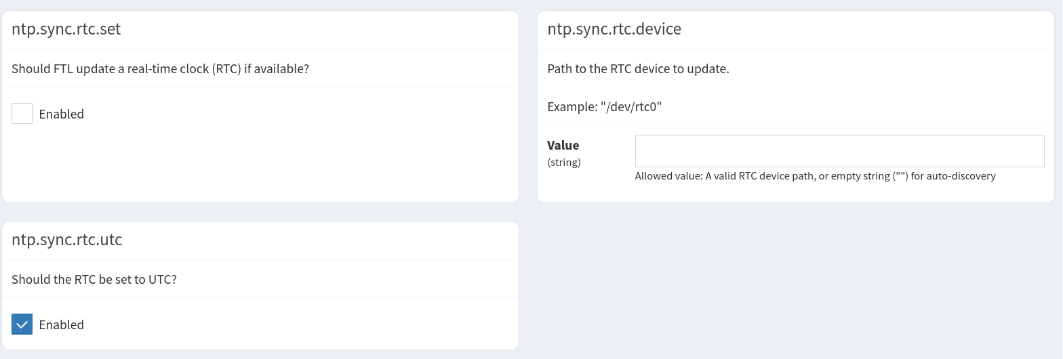Click 'Path to the RTC device to update'

click(x=638, y=68)
